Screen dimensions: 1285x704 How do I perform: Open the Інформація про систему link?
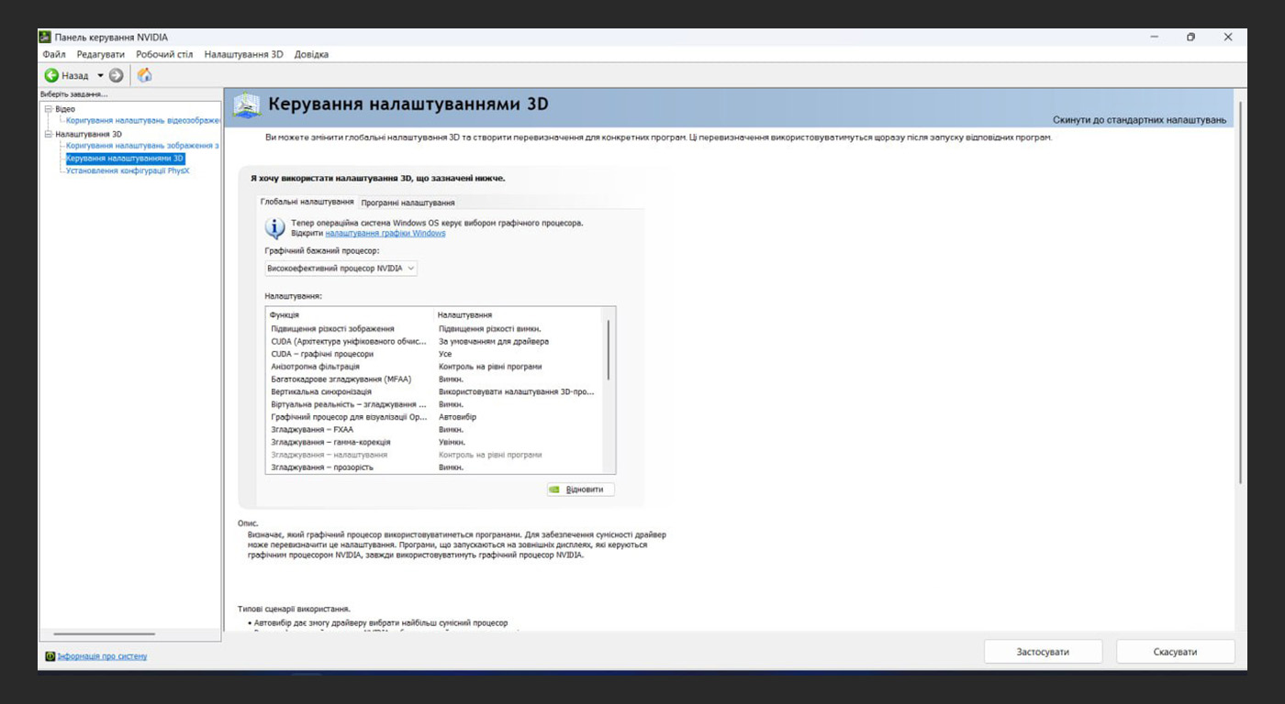(x=102, y=656)
